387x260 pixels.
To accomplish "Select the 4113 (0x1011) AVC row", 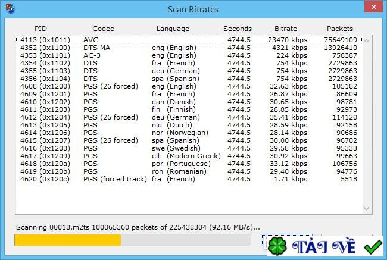I will click(189, 40).
